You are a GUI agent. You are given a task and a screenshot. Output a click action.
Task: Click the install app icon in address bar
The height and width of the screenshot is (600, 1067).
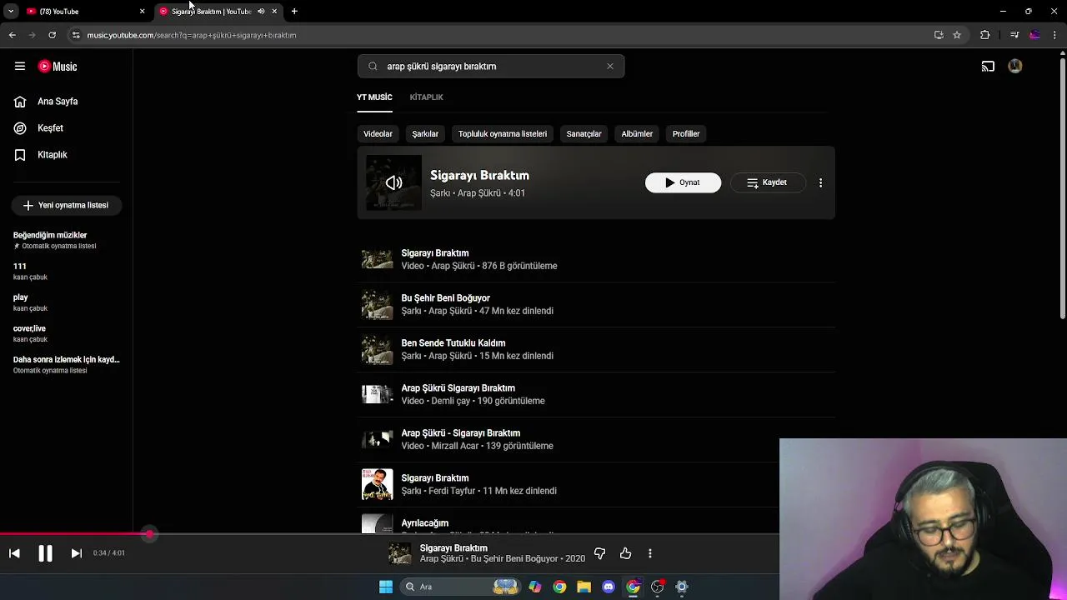coord(939,35)
